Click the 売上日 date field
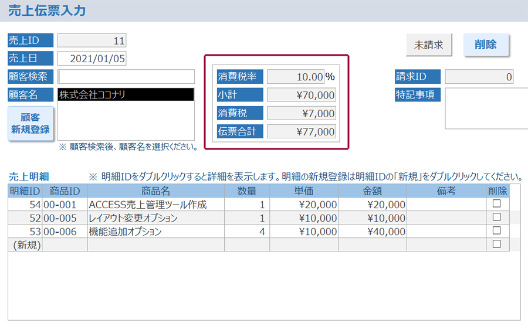 pos(92,59)
